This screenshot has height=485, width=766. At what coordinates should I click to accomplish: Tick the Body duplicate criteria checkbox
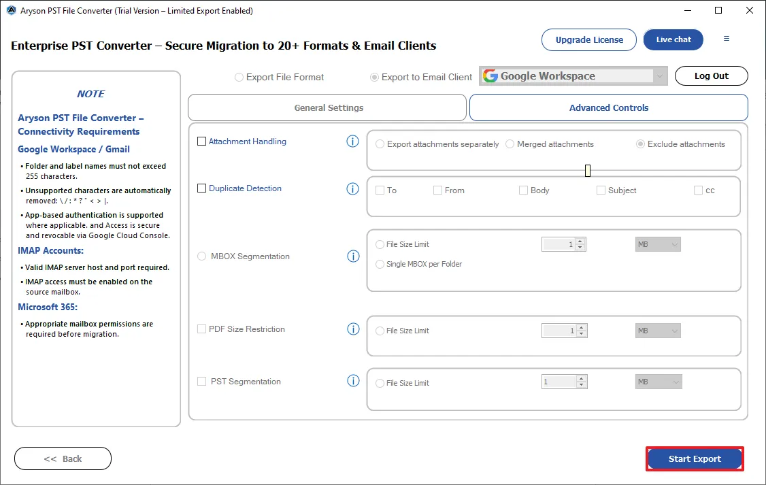point(523,190)
